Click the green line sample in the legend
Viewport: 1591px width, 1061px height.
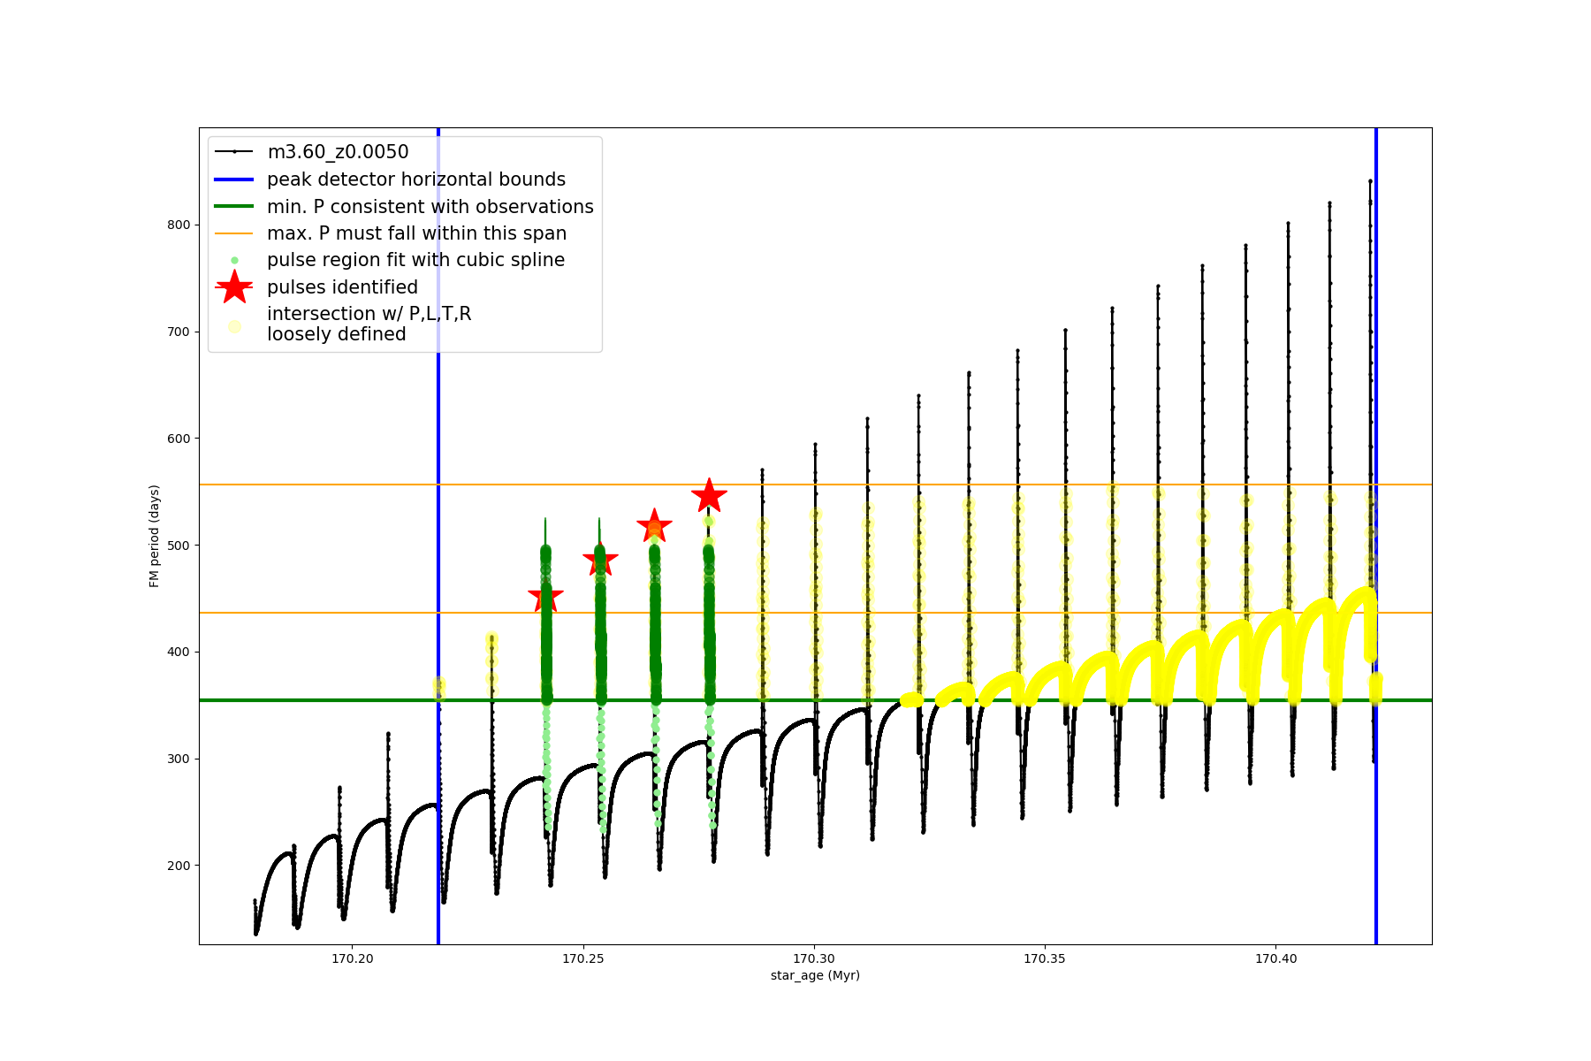(234, 207)
